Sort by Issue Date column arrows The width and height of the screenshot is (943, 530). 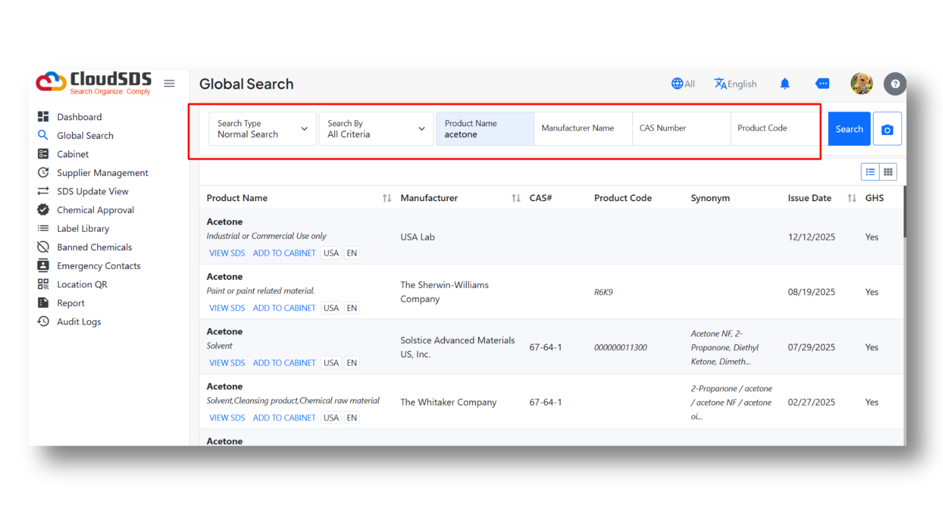[852, 198]
